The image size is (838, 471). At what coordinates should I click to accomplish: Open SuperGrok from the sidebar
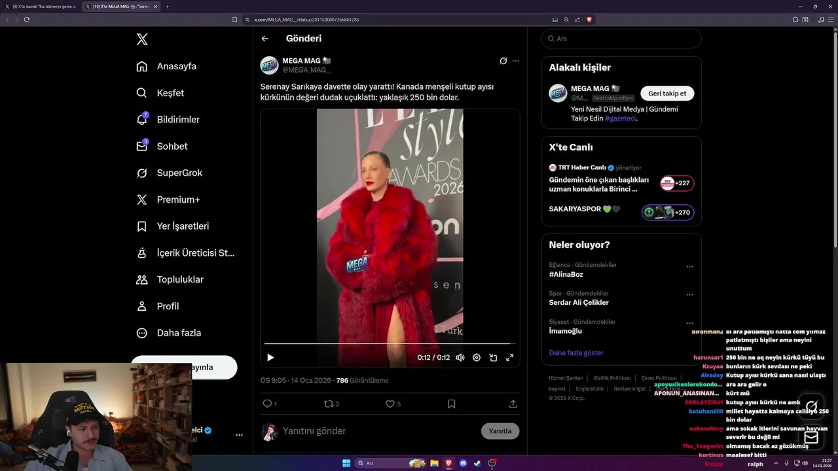[169, 173]
